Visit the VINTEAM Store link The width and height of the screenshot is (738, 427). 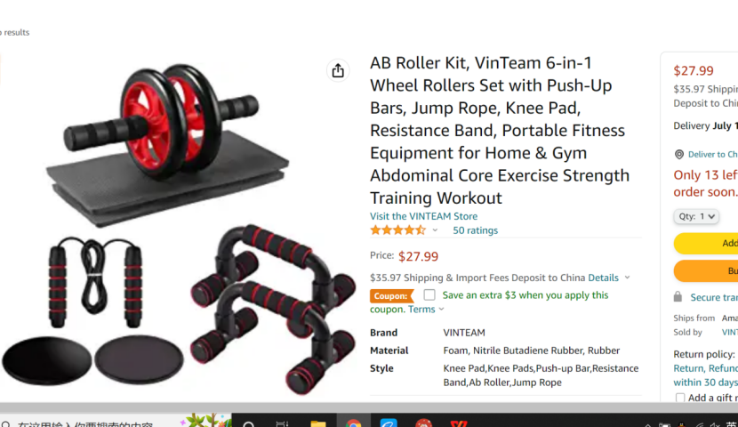[423, 216]
